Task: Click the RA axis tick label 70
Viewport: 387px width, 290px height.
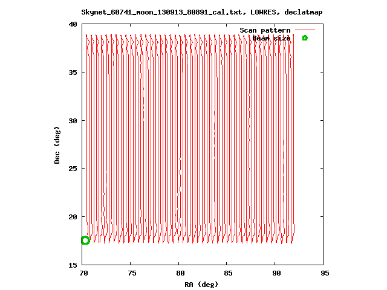Action: 83,273
